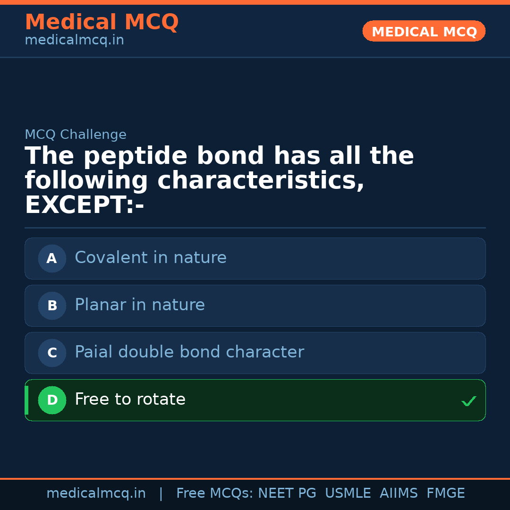Click the green D option badge
This screenshot has width=510, height=510.
tap(52, 400)
